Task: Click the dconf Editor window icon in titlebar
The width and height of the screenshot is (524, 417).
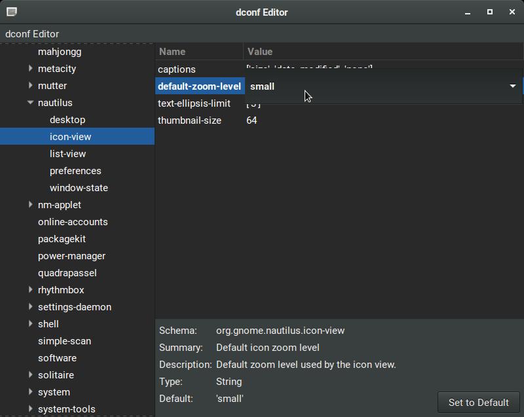Action: click(x=11, y=12)
